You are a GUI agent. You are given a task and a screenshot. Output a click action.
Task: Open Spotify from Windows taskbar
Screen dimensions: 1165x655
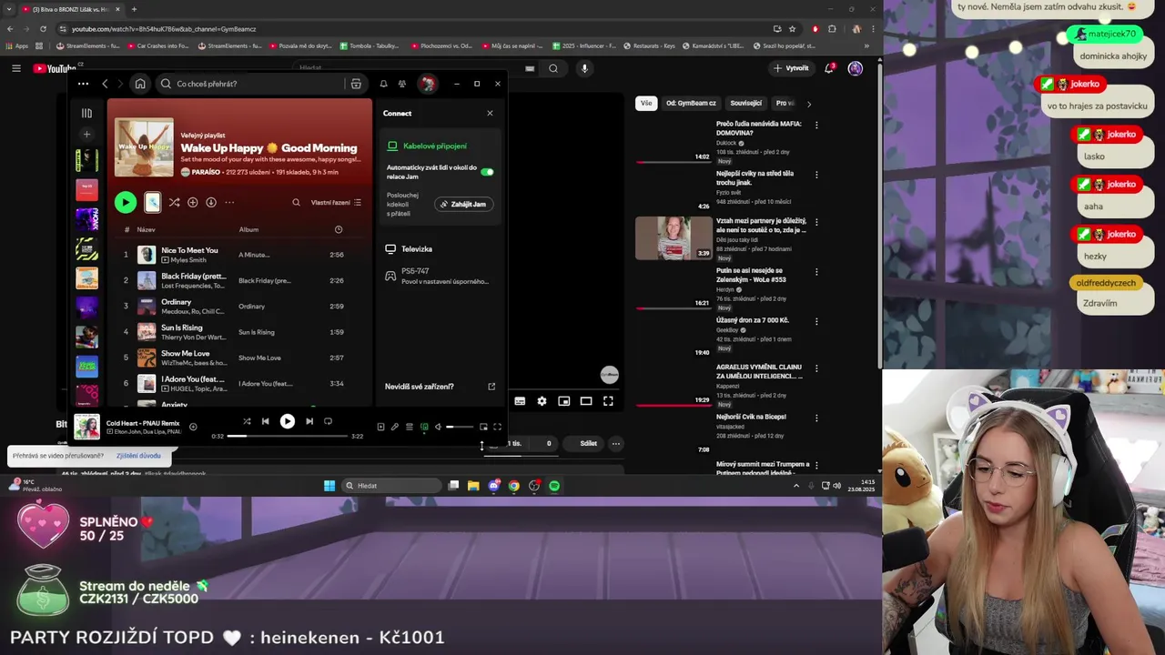554,486
